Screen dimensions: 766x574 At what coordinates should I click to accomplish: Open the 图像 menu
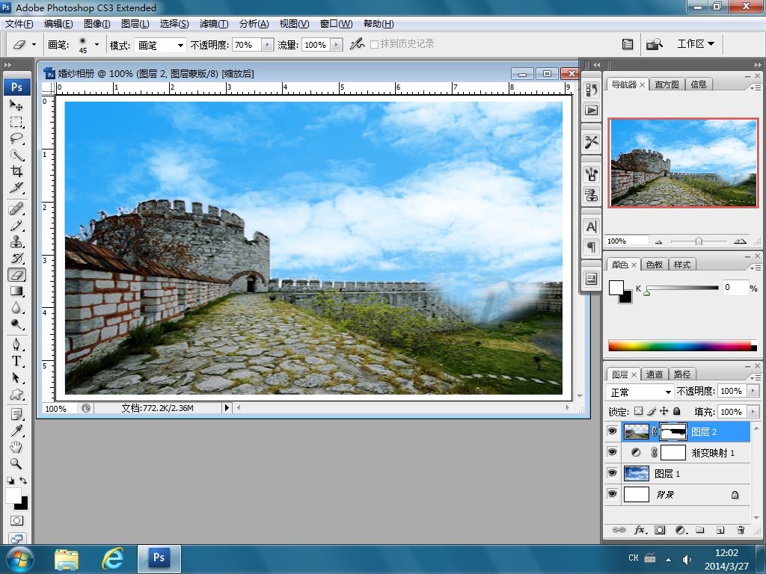point(97,24)
